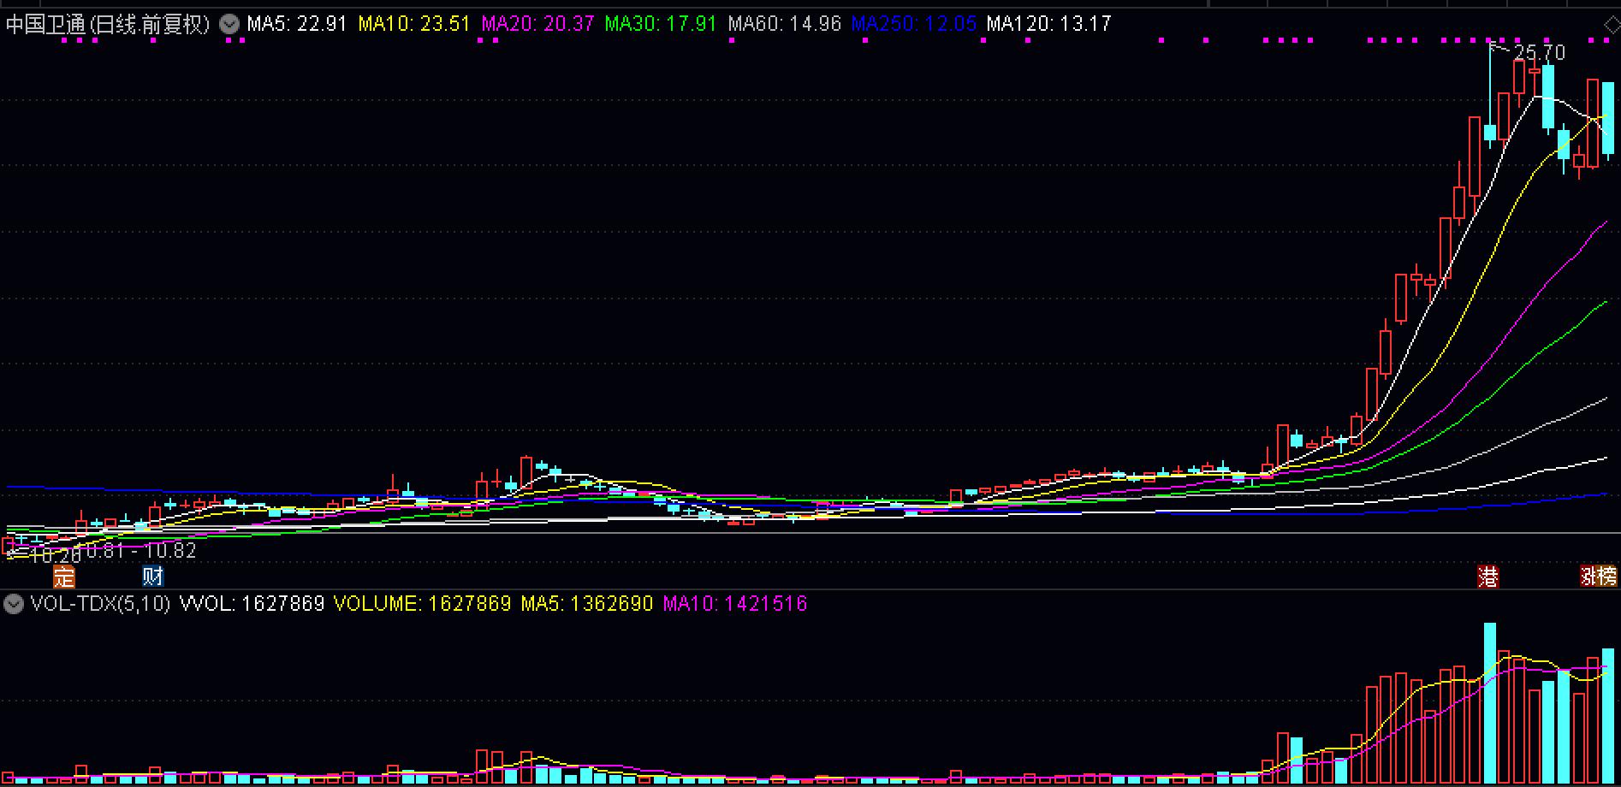Click the highest price label 25.70
1621x787 pixels.
[1541, 51]
